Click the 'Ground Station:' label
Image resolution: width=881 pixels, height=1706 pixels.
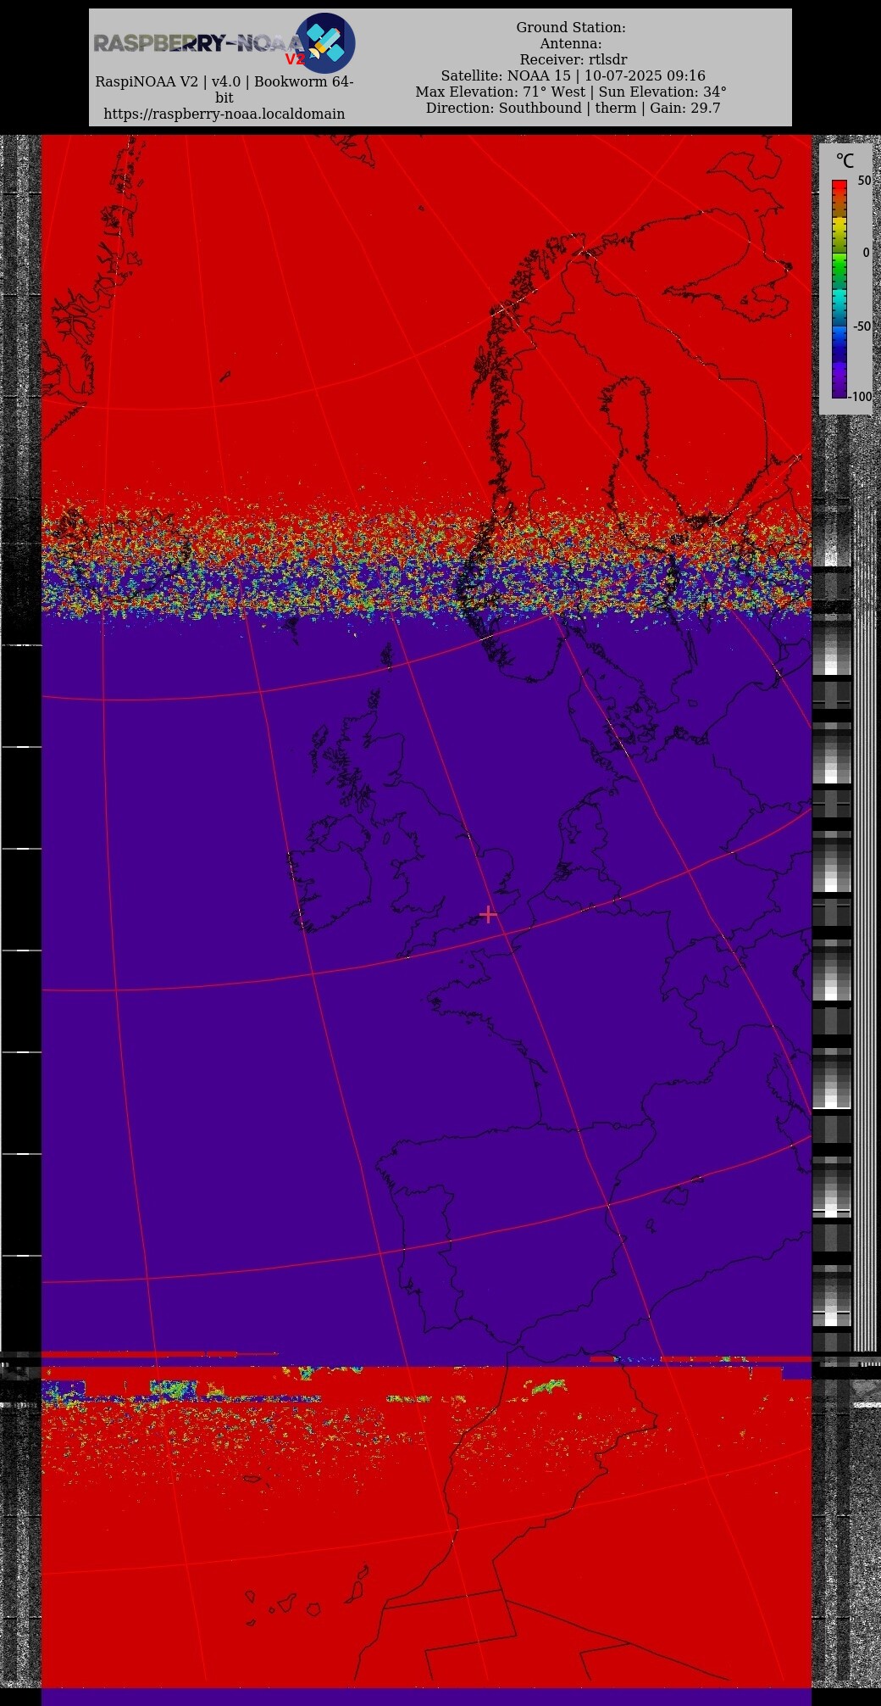tap(571, 28)
